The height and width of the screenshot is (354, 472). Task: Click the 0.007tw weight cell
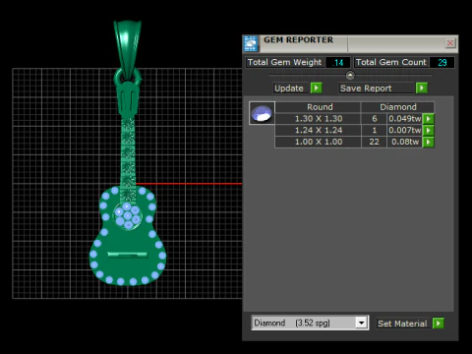click(x=404, y=131)
